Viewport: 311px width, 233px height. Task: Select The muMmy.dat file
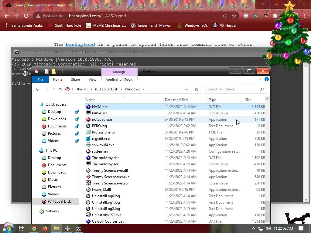coord(105,158)
